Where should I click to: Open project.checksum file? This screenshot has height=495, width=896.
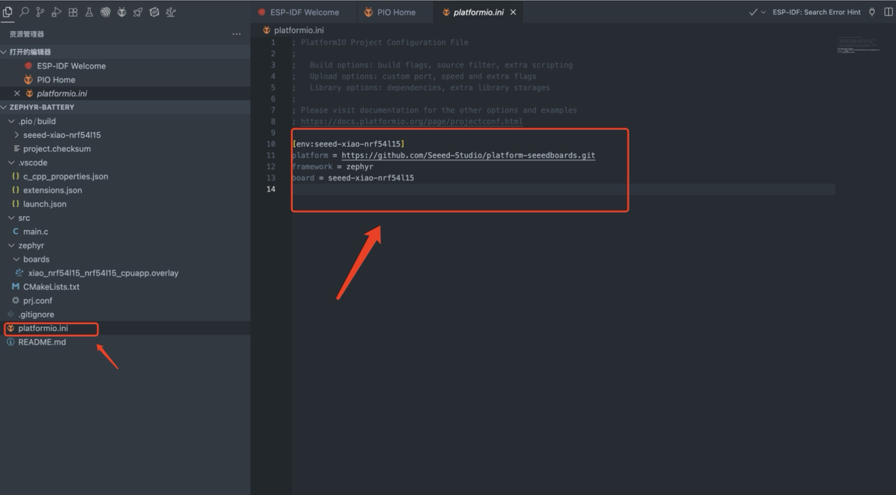(x=125, y=148)
